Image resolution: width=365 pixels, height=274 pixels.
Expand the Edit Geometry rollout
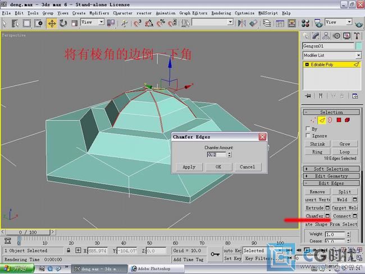331,176
